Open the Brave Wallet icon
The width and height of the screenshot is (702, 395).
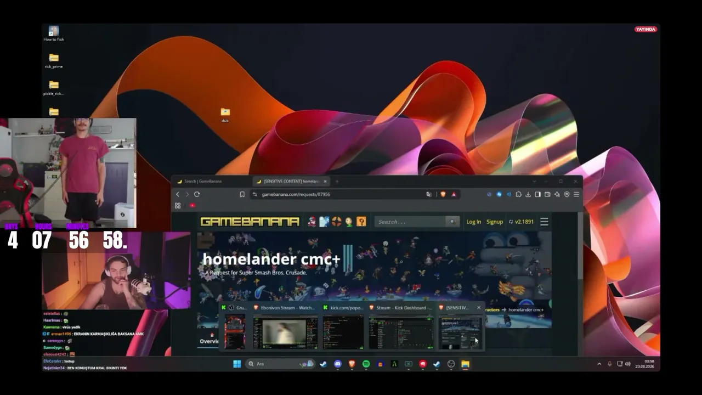[x=547, y=194]
